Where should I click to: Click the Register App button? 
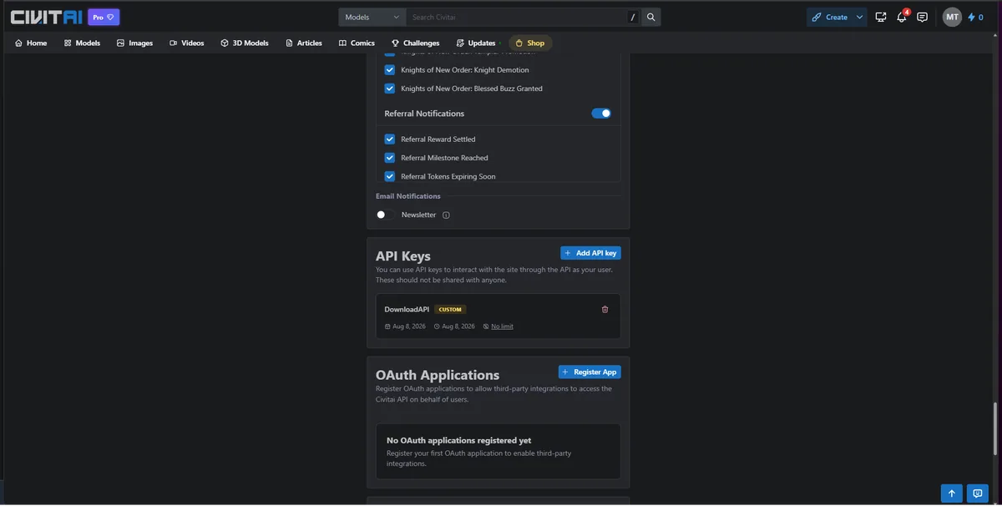[590, 372]
